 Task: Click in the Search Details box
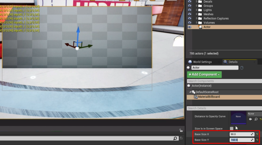coord(224,108)
